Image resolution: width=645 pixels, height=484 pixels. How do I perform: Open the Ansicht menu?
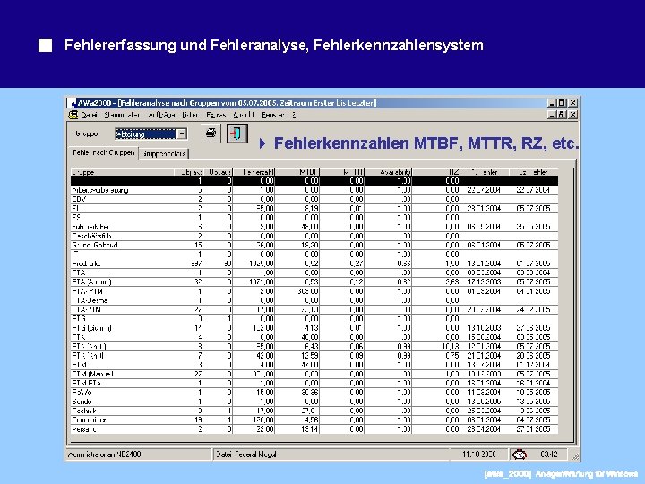(x=244, y=115)
